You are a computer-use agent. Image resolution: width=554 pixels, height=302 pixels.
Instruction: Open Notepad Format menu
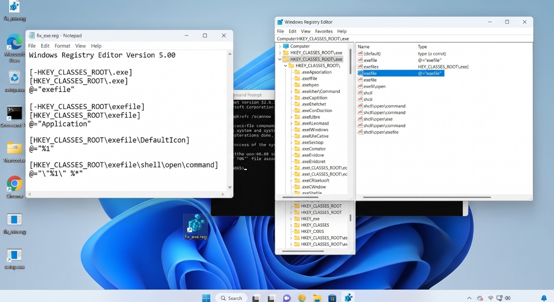coord(62,46)
